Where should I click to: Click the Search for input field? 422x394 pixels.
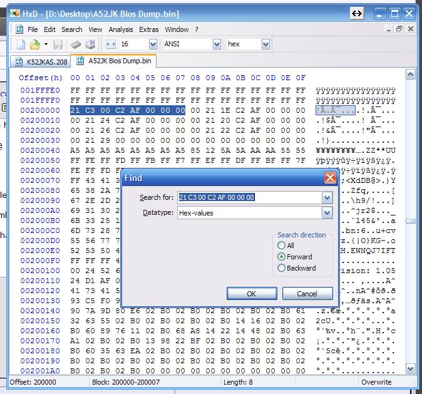[249, 197]
